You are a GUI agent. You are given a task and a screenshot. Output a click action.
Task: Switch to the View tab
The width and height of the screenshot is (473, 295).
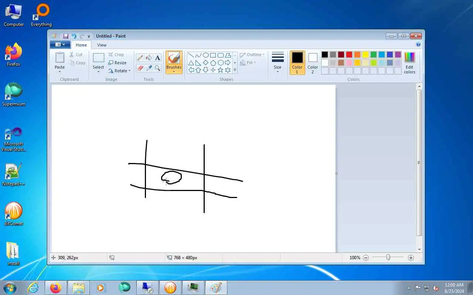click(102, 45)
